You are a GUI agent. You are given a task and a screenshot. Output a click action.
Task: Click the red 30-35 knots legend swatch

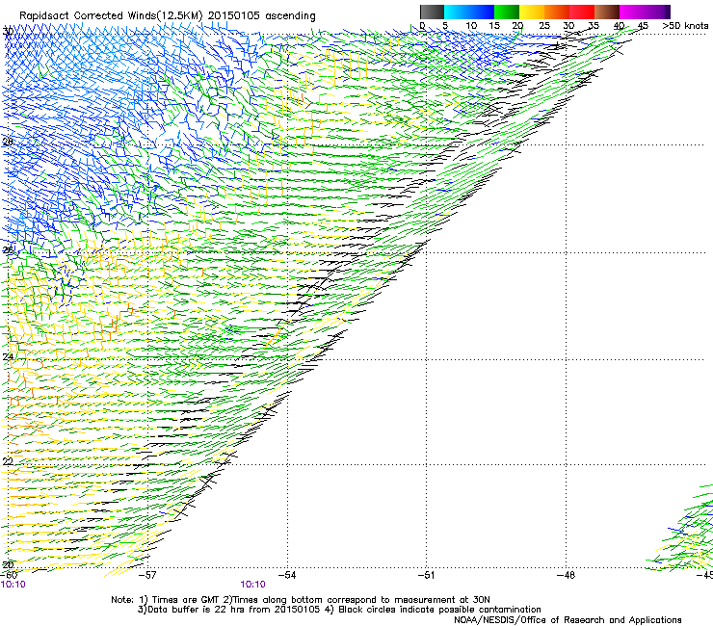pyautogui.click(x=582, y=12)
